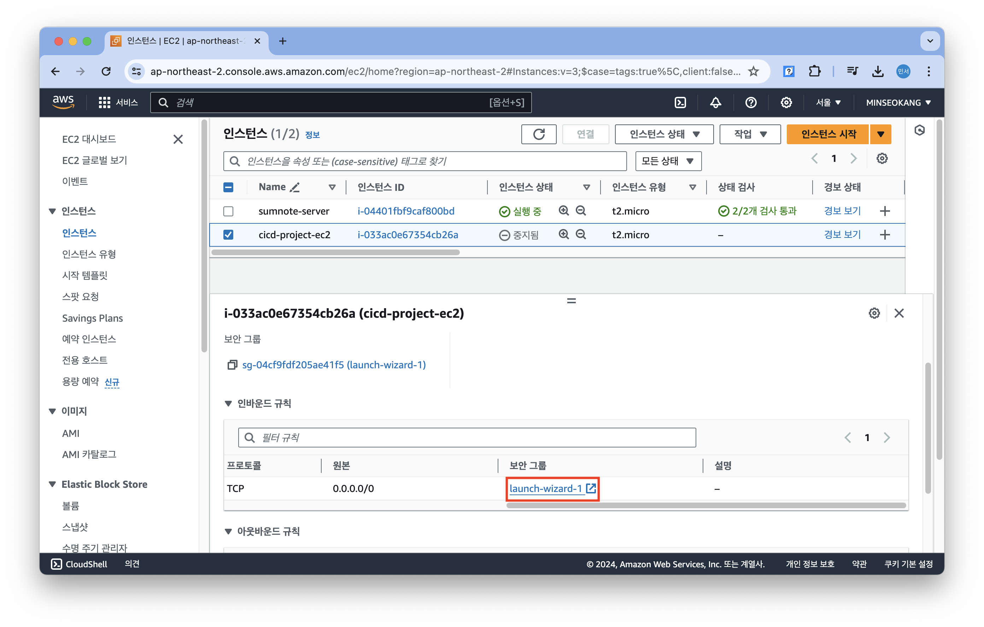Toggle the select-all header checkbox
Screen dimensions: 984x627
tap(228, 187)
